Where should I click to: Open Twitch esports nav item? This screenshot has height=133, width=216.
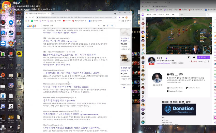pyautogui.click(x=161, y=14)
